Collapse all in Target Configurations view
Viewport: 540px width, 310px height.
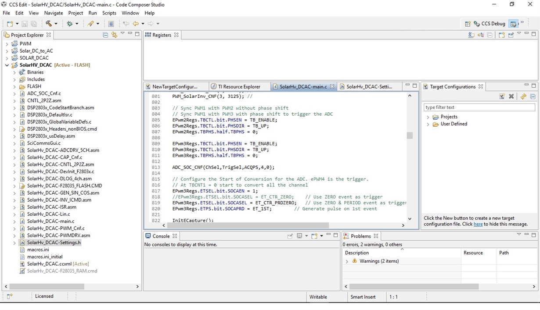click(533, 96)
